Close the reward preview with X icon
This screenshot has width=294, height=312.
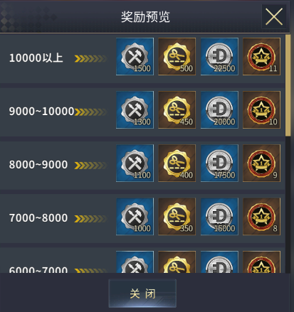coord(274,16)
